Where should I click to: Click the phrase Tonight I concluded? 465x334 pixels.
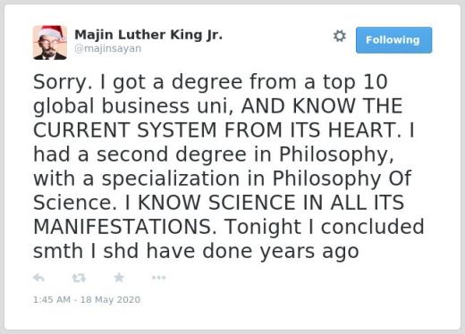coord(325,227)
